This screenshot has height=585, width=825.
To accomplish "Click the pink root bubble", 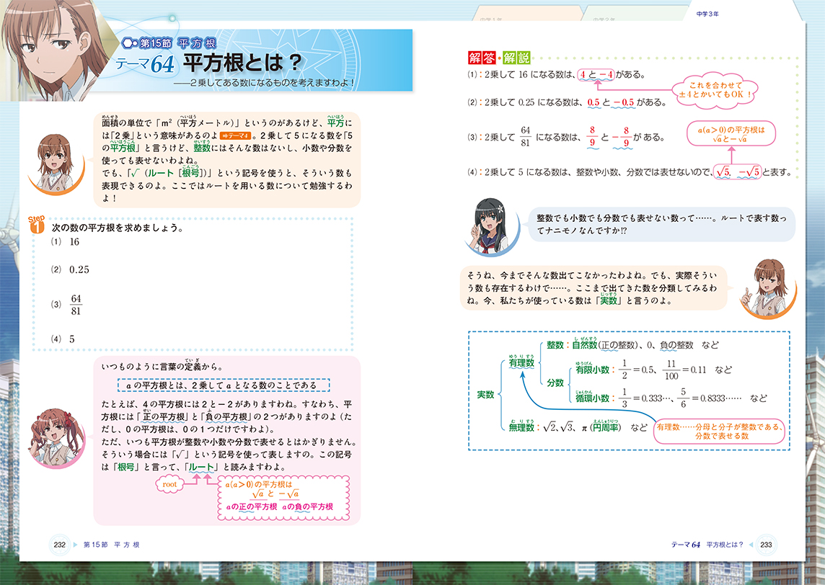I will tap(169, 484).
